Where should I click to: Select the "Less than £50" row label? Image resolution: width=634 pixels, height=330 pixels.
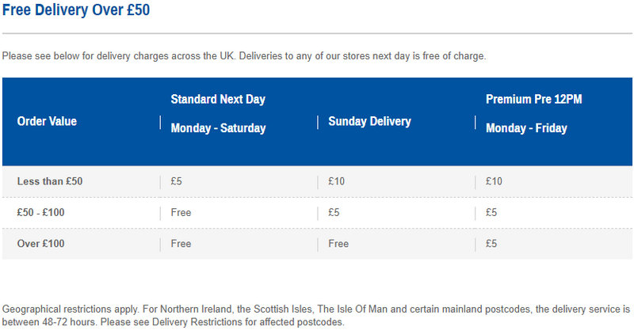(x=50, y=181)
